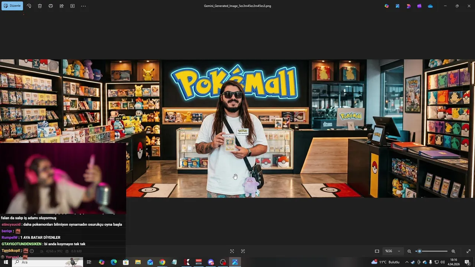Screen dimensions: 475x267
Task: Open Task View on the taskbar
Action: (x=89, y=262)
